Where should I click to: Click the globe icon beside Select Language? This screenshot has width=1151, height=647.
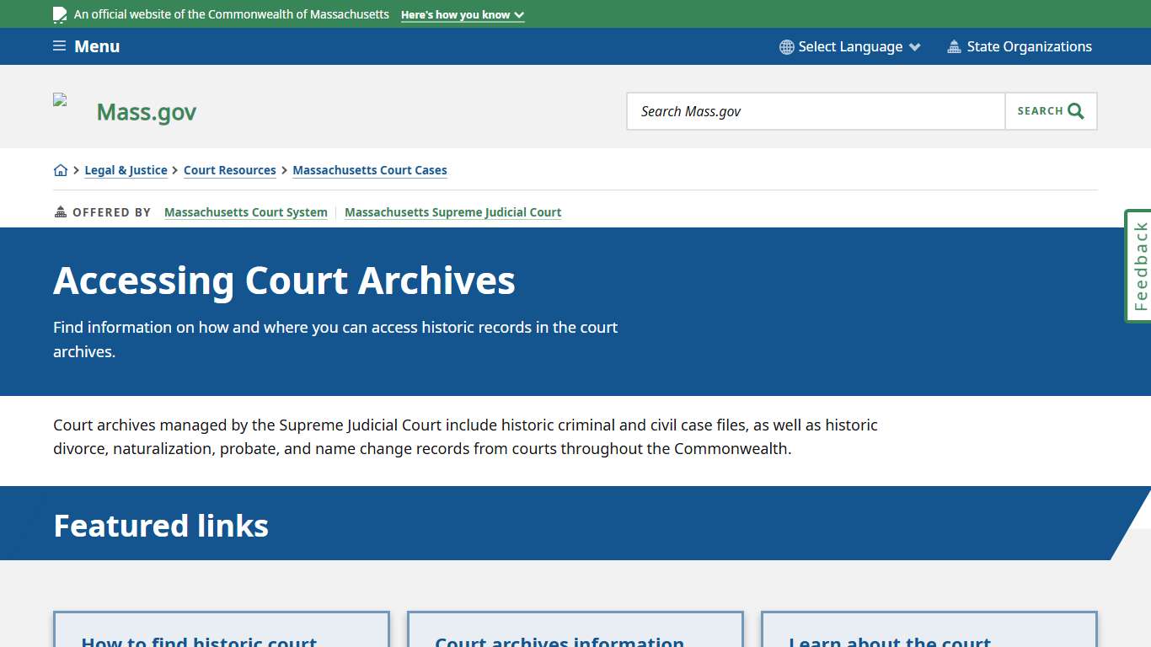click(x=786, y=46)
